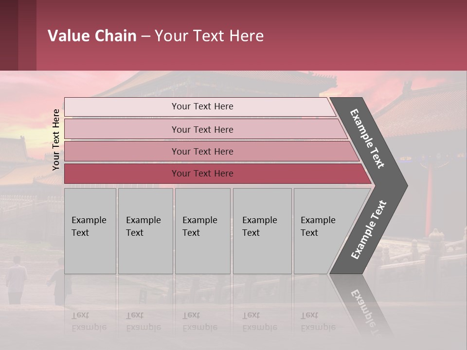This screenshot has width=467, height=350.
Task: Select the first gray "Example Text" box
Action: (x=90, y=231)
